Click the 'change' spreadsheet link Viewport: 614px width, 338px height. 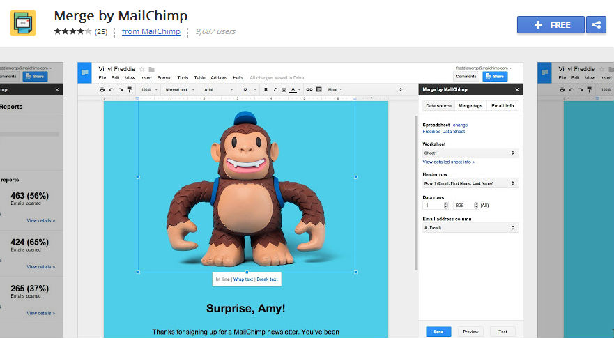(461, 125)
